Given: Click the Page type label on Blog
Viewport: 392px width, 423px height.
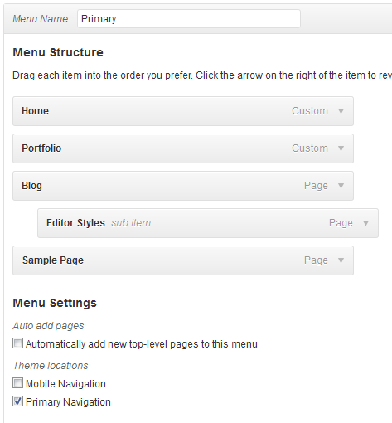Looking at the screenshot, I should 316,186.
